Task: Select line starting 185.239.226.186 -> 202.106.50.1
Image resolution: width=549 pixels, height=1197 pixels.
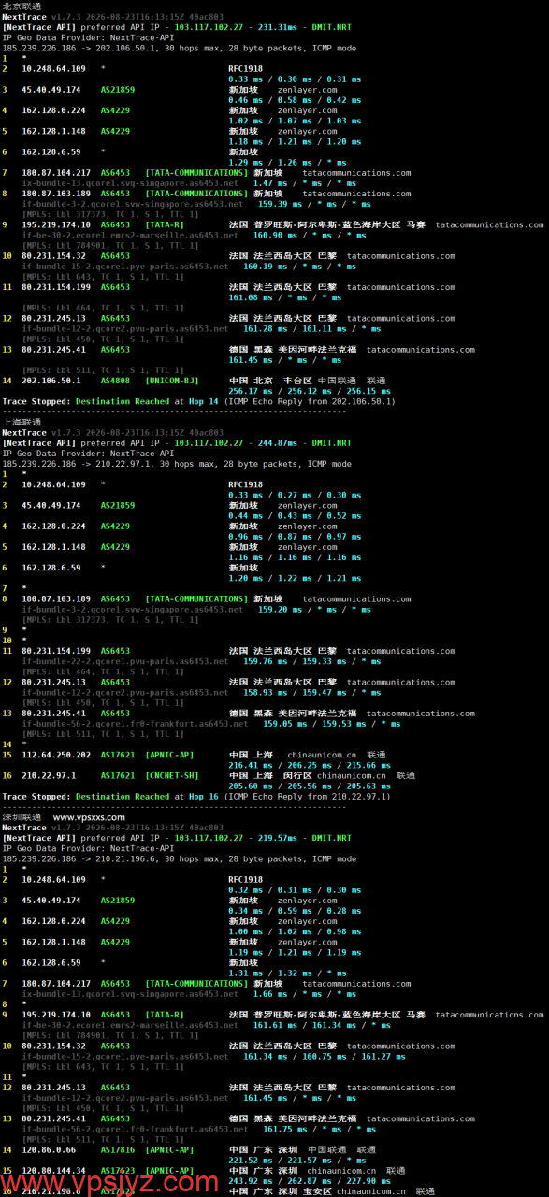Action: 180,48
